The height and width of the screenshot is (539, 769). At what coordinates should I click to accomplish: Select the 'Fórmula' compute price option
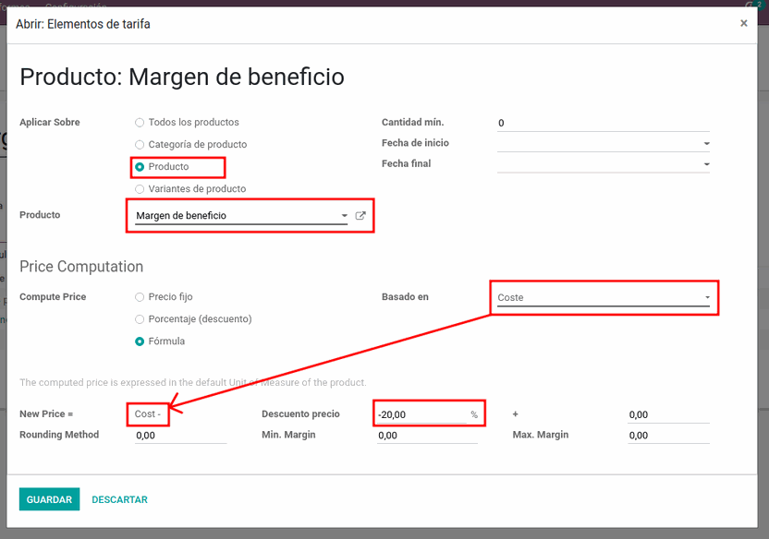(x=140, y=341)
